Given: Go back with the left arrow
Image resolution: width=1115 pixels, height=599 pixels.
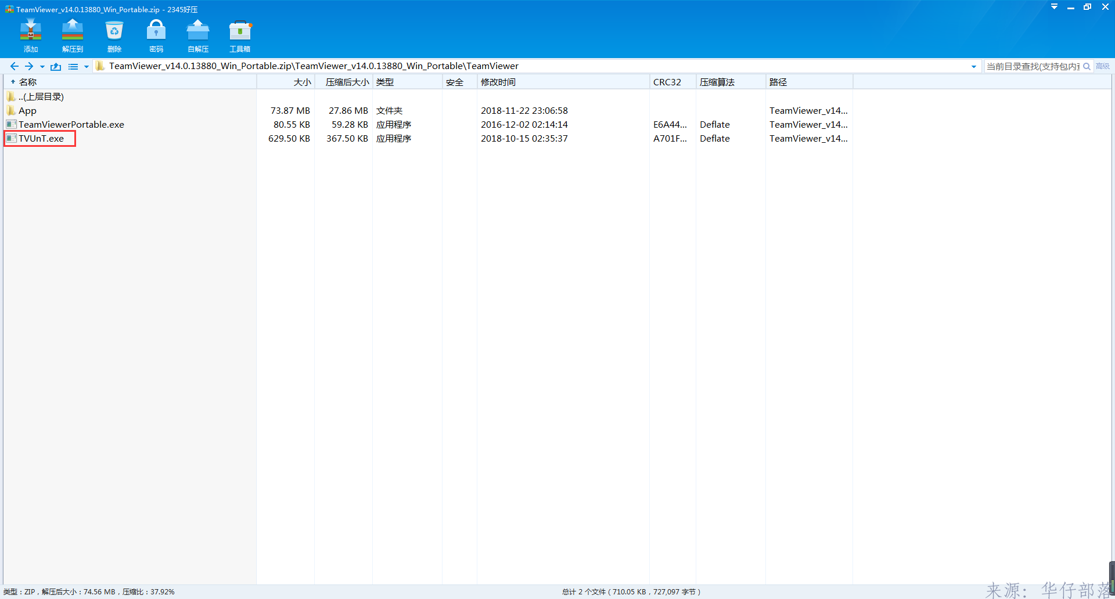Looking at the screenshot, I should [x=15, y=66].
